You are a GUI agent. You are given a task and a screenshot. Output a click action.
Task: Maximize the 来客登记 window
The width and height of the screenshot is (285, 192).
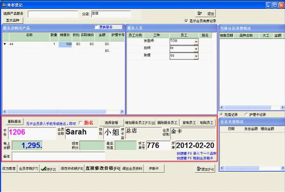[275, 5]
